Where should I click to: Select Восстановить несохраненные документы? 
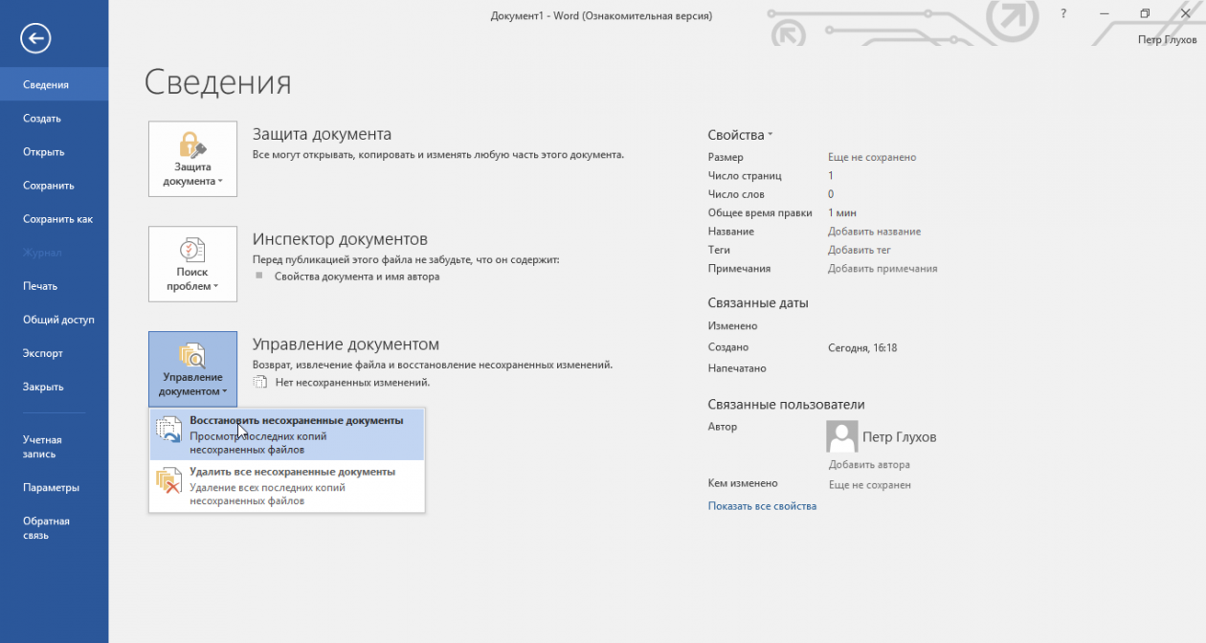(x=287, y=434)
